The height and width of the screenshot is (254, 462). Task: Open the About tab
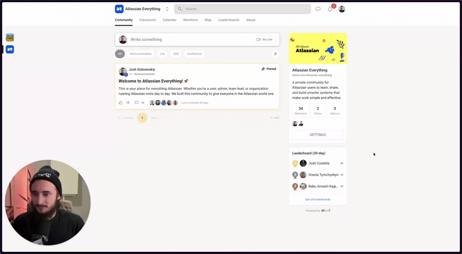point(251,20)
